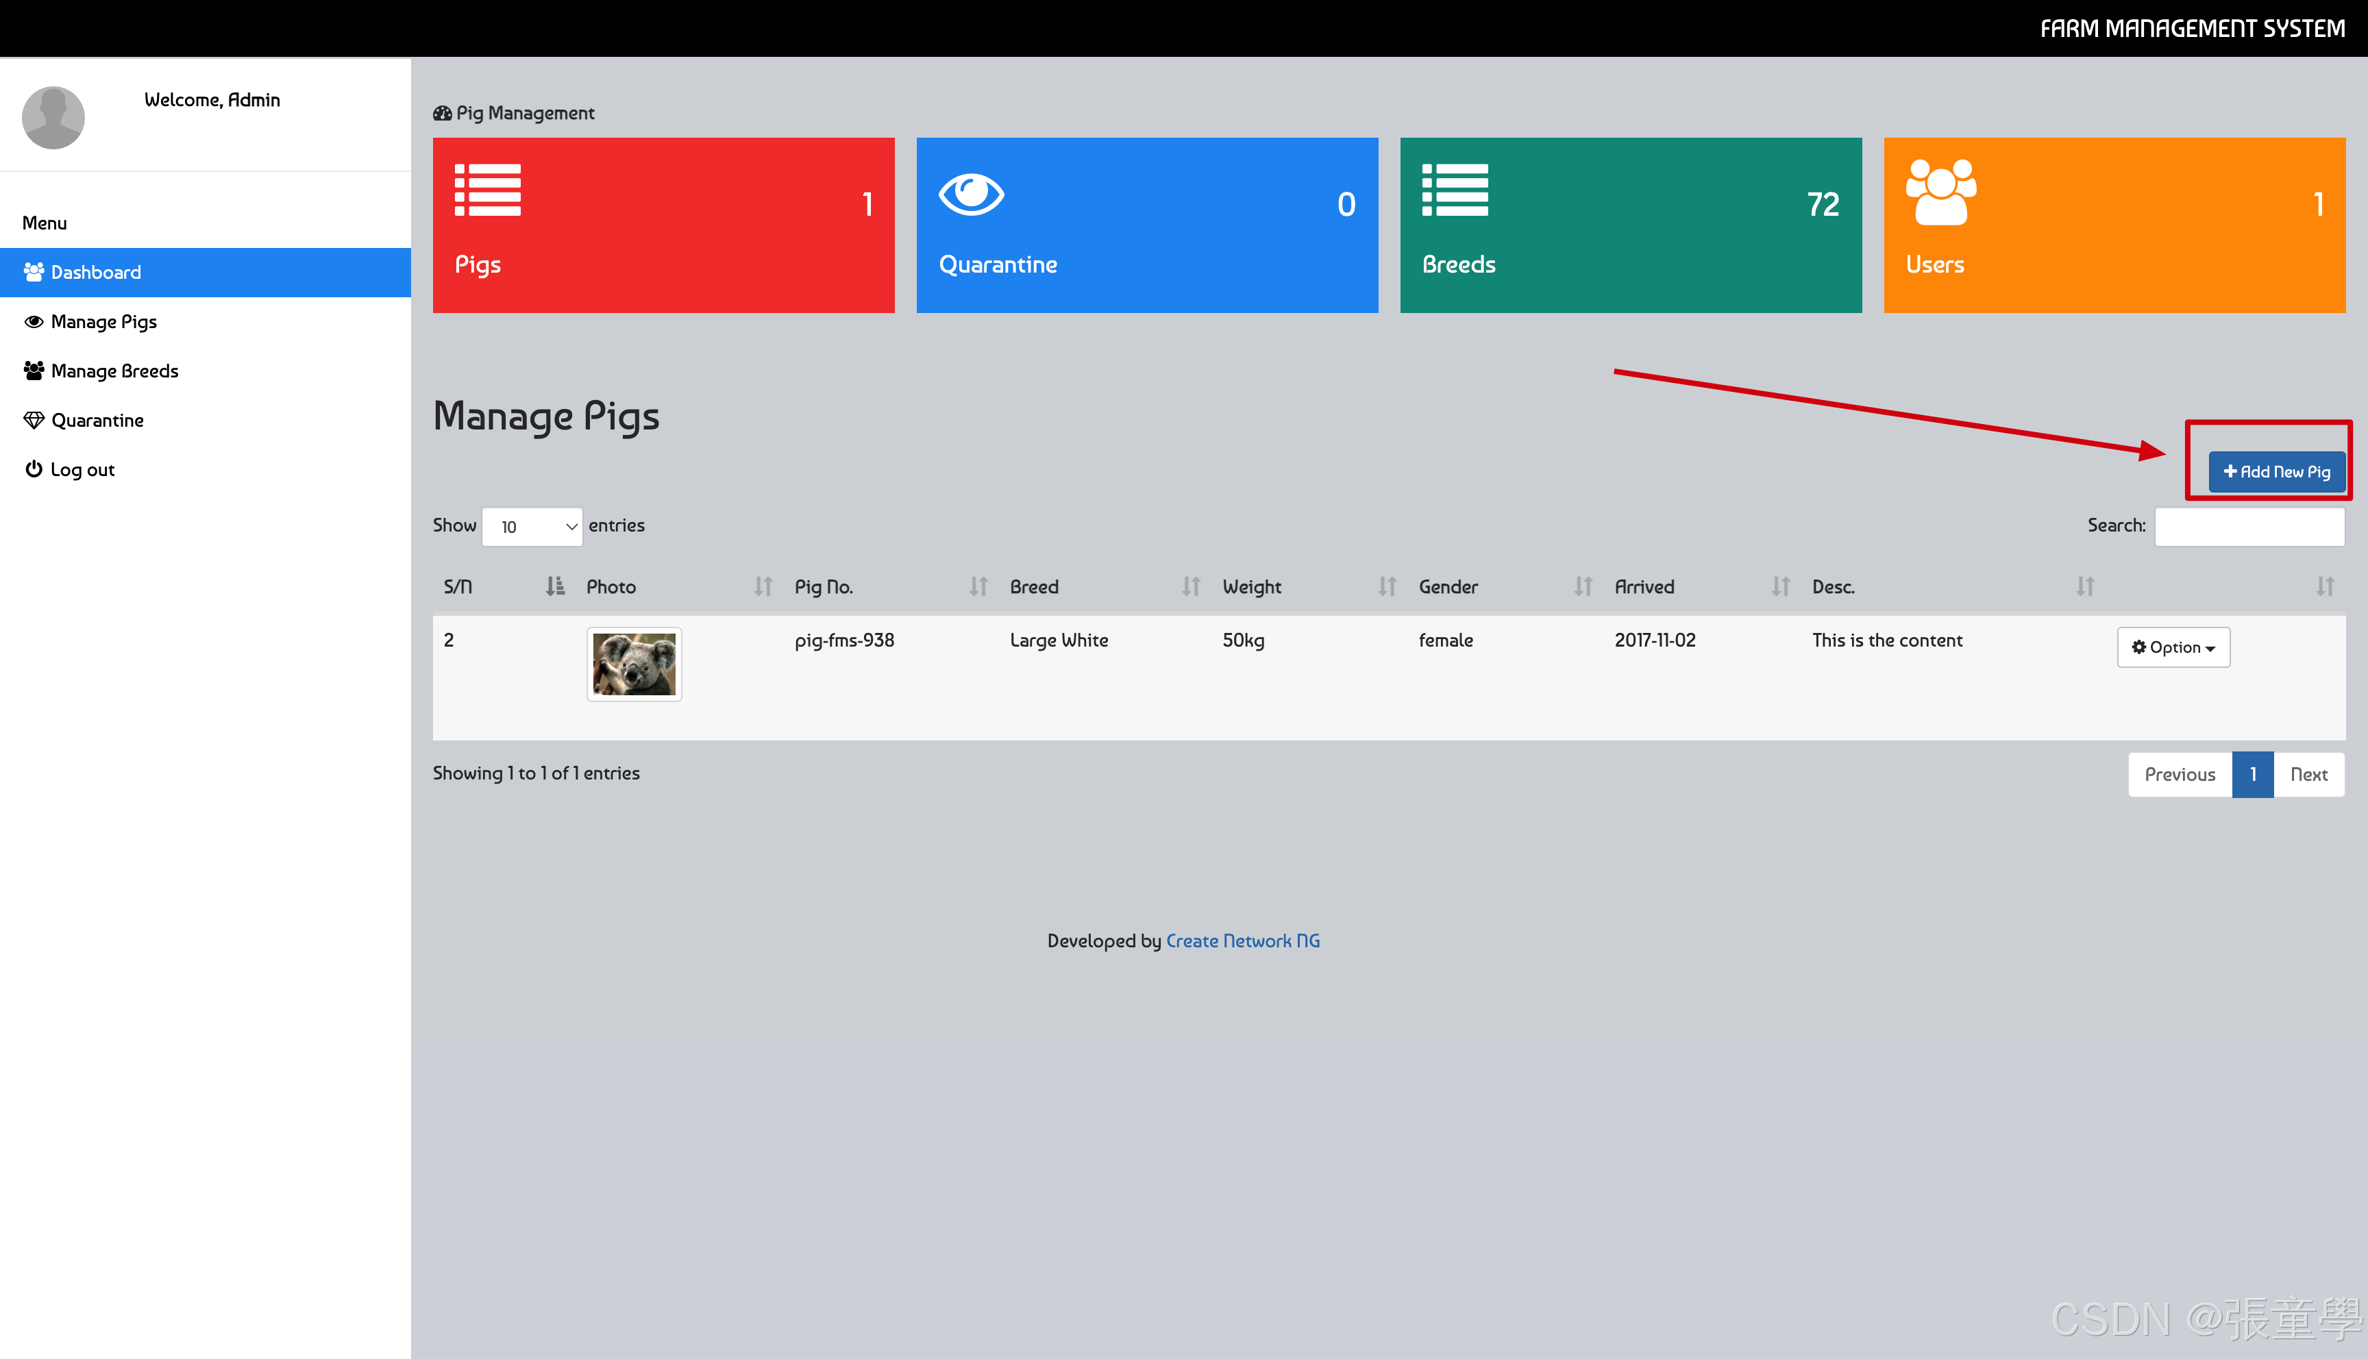Focus the Search input field
Viewport: 2368px width, 1359px height.
pos(2249,527)
